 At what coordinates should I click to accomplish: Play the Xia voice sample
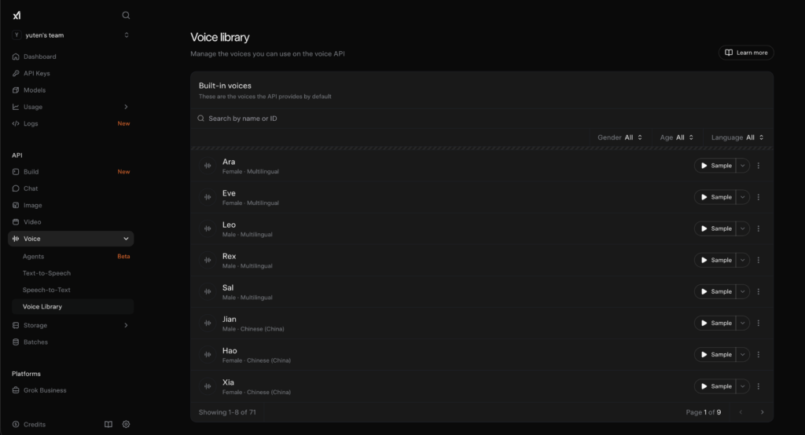click(715, 386)
